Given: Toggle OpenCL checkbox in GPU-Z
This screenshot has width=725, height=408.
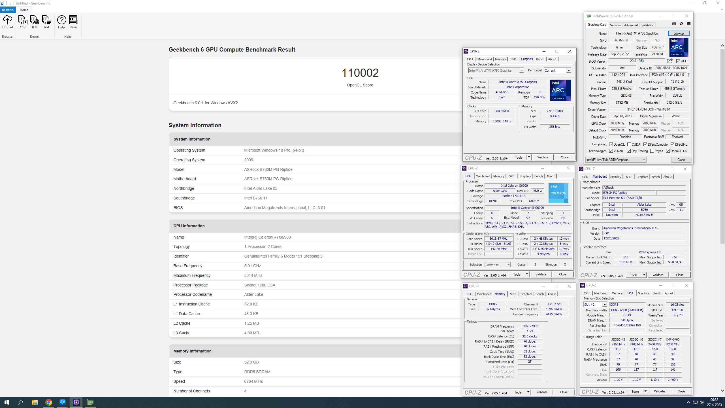Looking at the screenshot, I should (x=611, y=144).
